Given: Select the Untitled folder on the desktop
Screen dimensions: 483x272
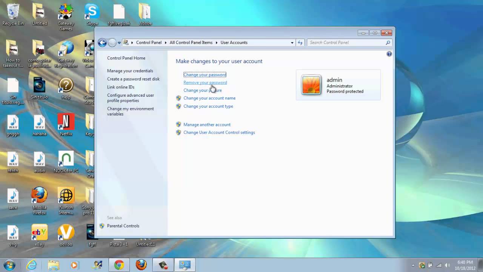Looking at the screenshot, I should [39, 15].
